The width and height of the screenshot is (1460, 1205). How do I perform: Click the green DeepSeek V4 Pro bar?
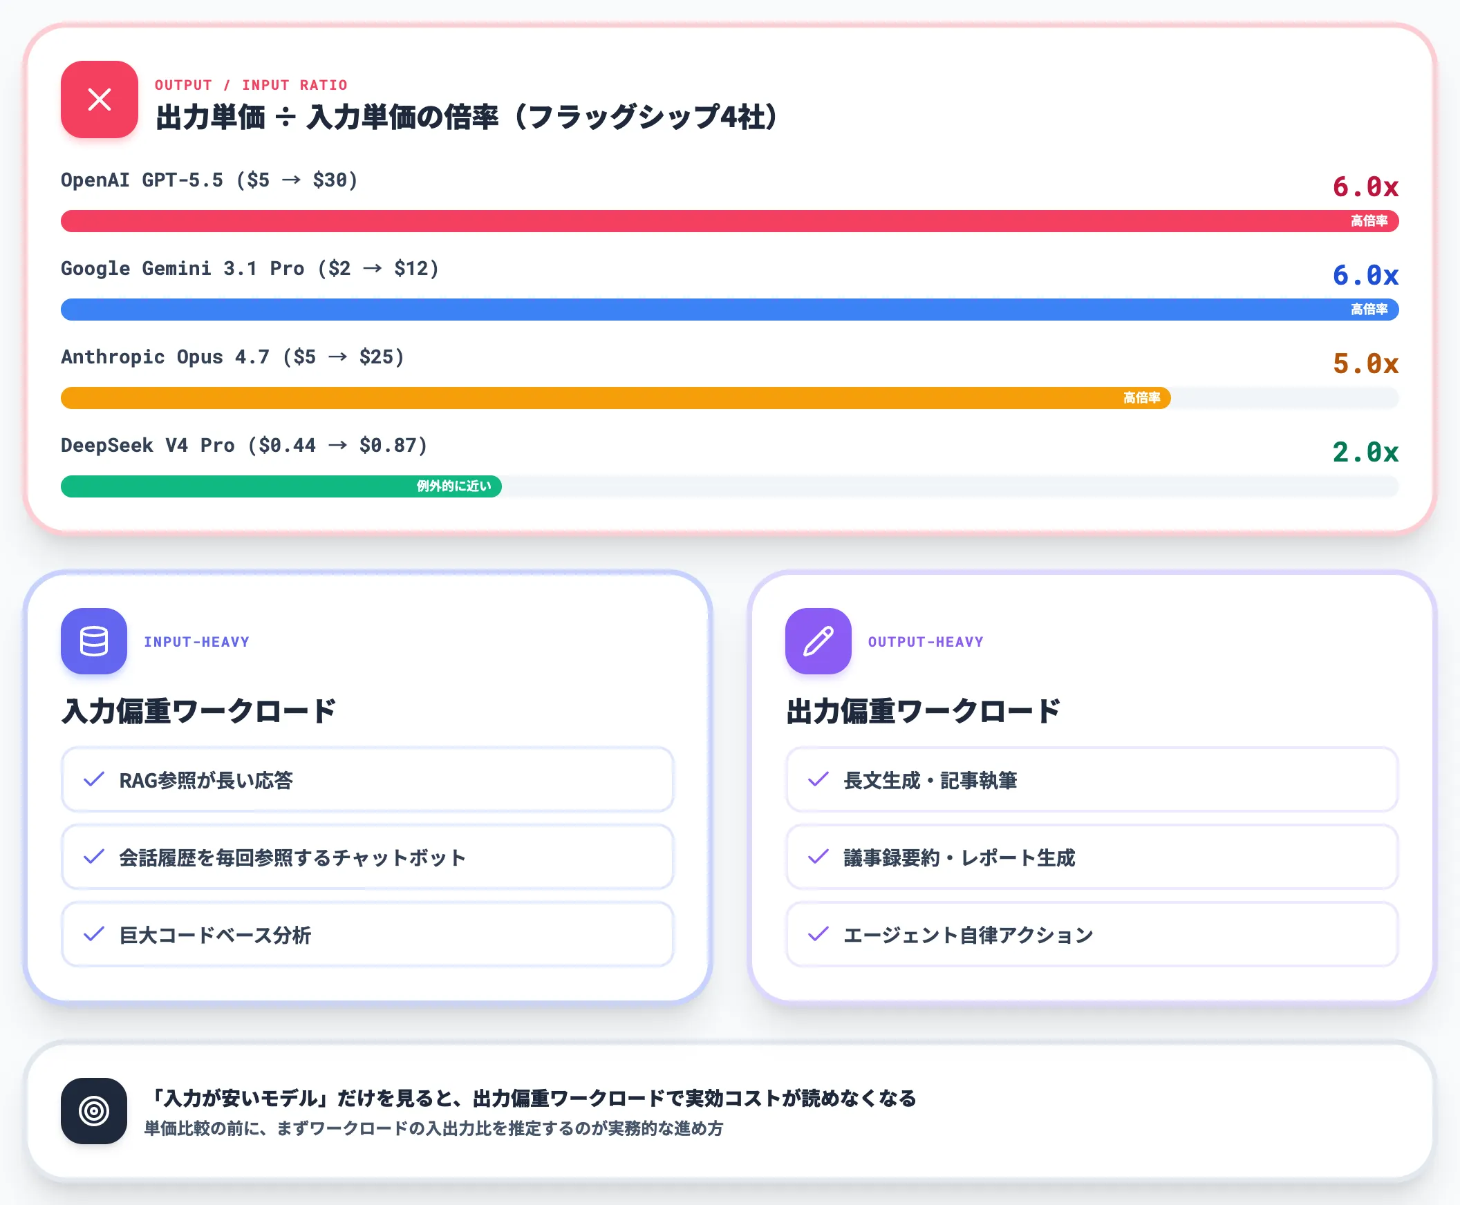tap(281, 486)
